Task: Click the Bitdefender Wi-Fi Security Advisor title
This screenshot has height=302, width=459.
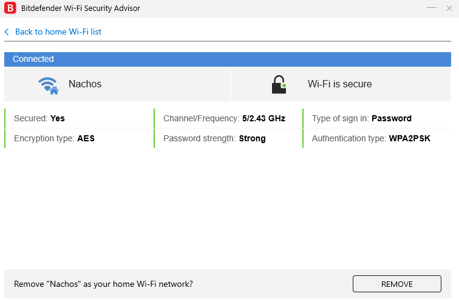Action: tap(81, 8)
